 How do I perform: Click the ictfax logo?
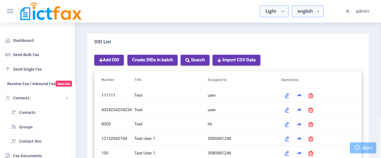point(51,11)
